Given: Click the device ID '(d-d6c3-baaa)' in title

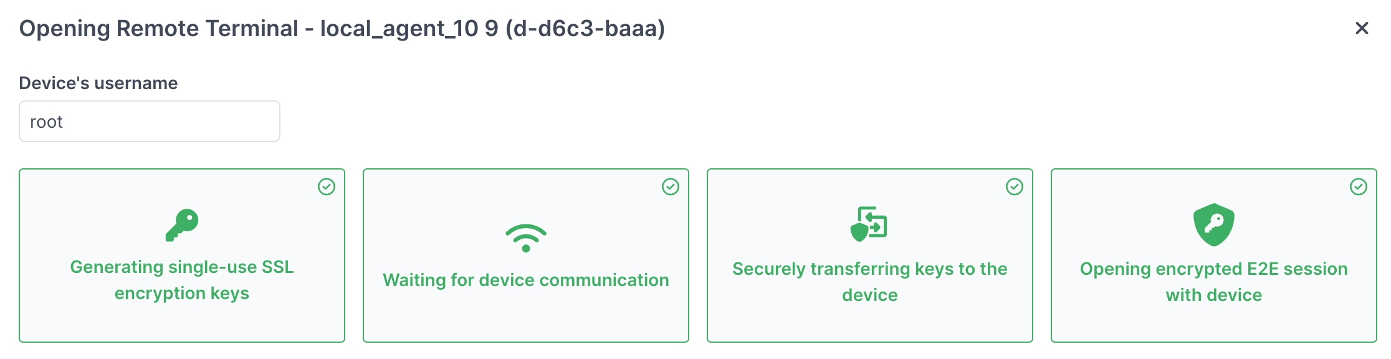Looking at the screenshot, I should [x=585, y=29].
